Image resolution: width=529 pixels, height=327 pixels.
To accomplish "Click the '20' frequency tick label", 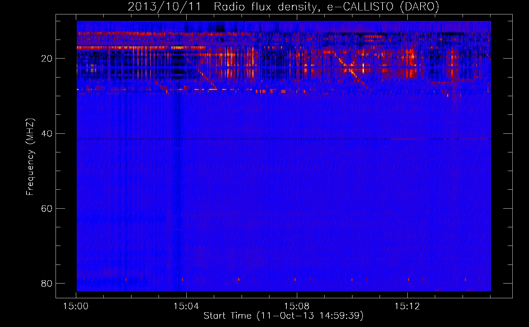I will click(47, 59).
